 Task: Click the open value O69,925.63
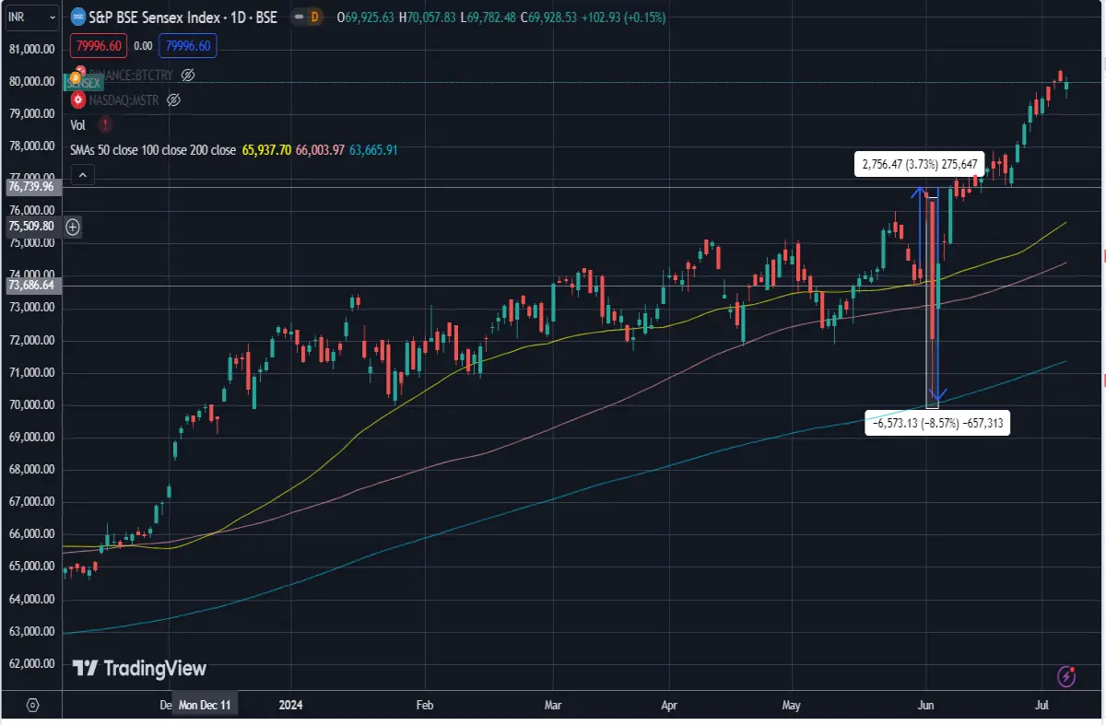tap(368, 17)
